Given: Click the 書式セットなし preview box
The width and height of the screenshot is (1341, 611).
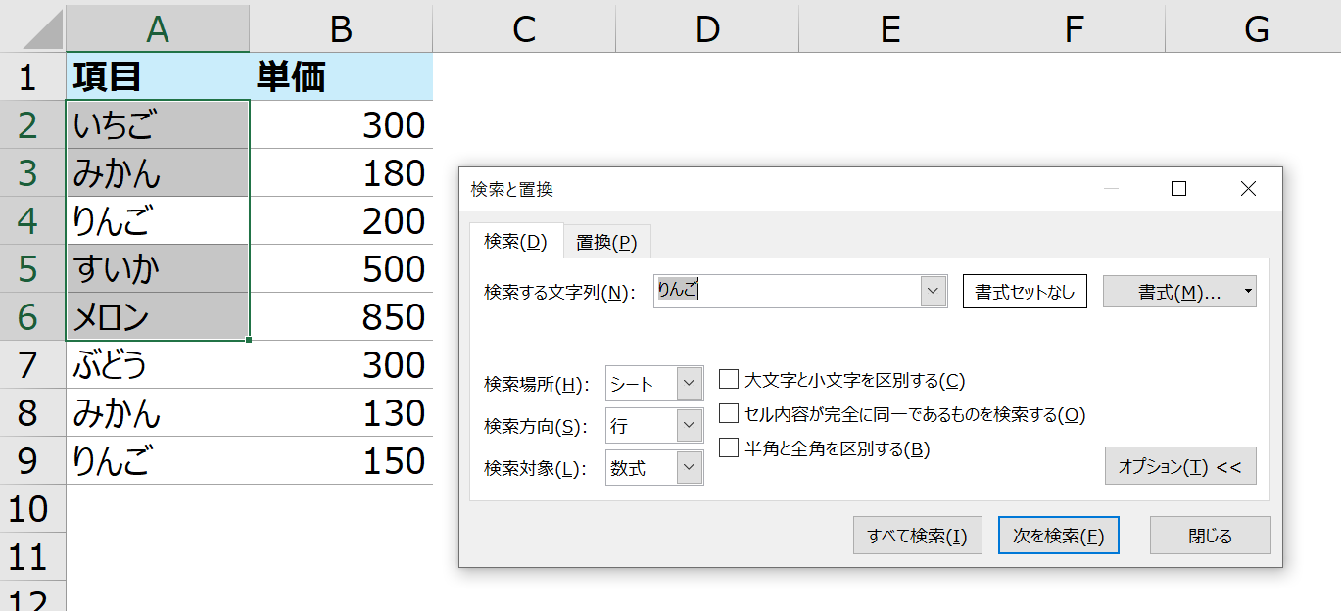Looking at the screenshot, I should pyautogui.click(x=1025, y=292).
